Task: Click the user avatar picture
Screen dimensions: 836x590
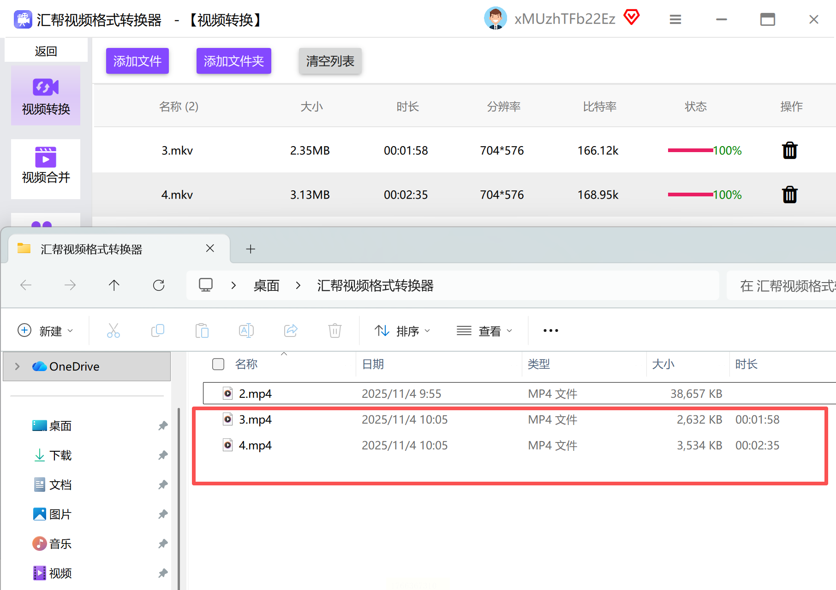Action: (495, 19)
